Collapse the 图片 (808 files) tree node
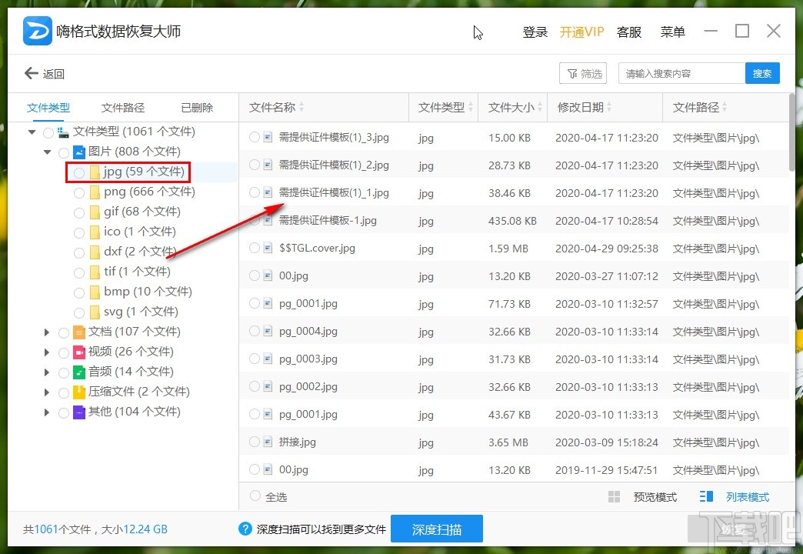Screen dimensions: 803x554 [47, 152]
